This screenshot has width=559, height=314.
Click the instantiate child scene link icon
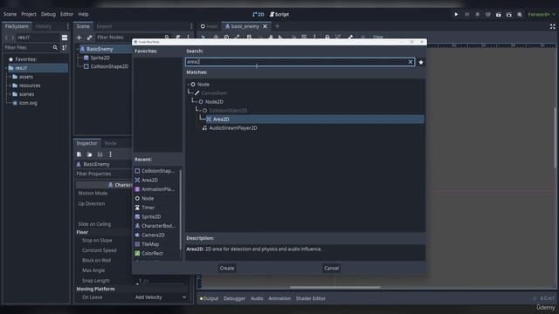coord(89,38)
